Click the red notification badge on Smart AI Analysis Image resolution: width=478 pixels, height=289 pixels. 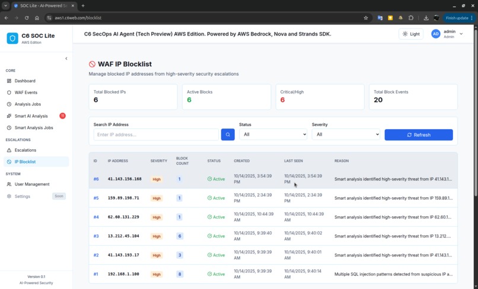[x=62, y=115]
